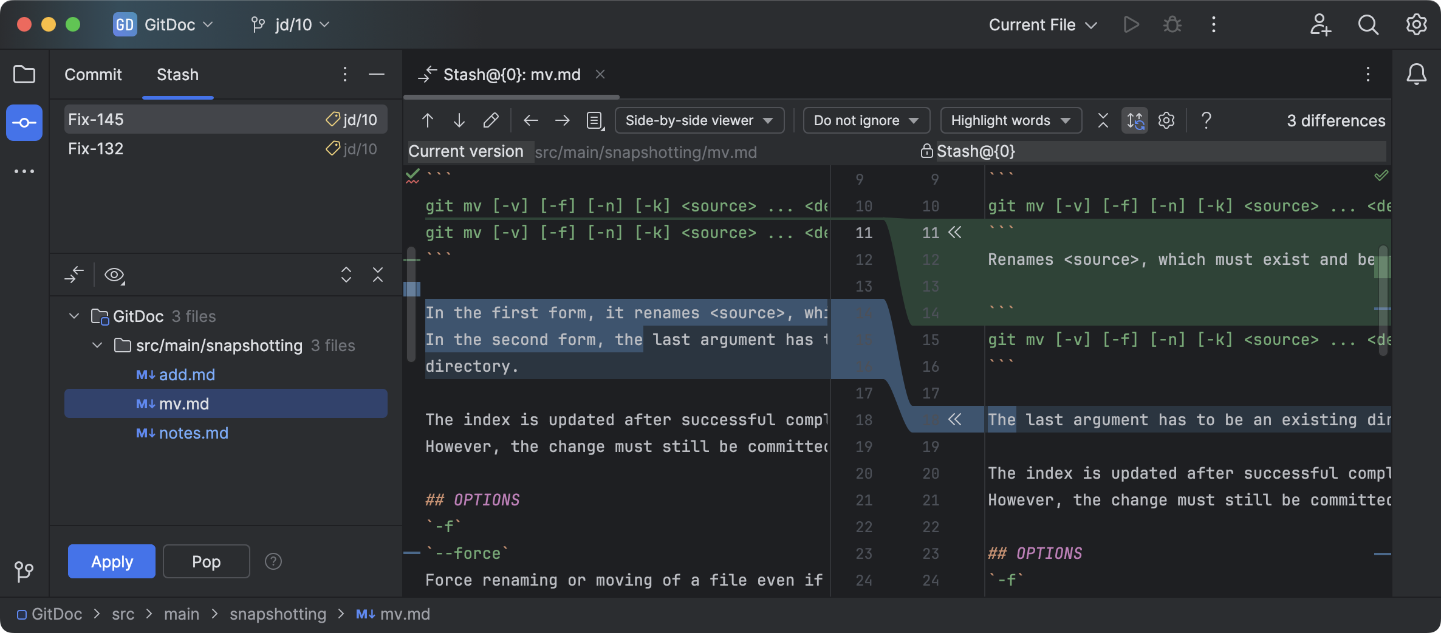The height and width of the screenshot is (633, 1441).
Task: Run the current configuration
Action: 1130,25
